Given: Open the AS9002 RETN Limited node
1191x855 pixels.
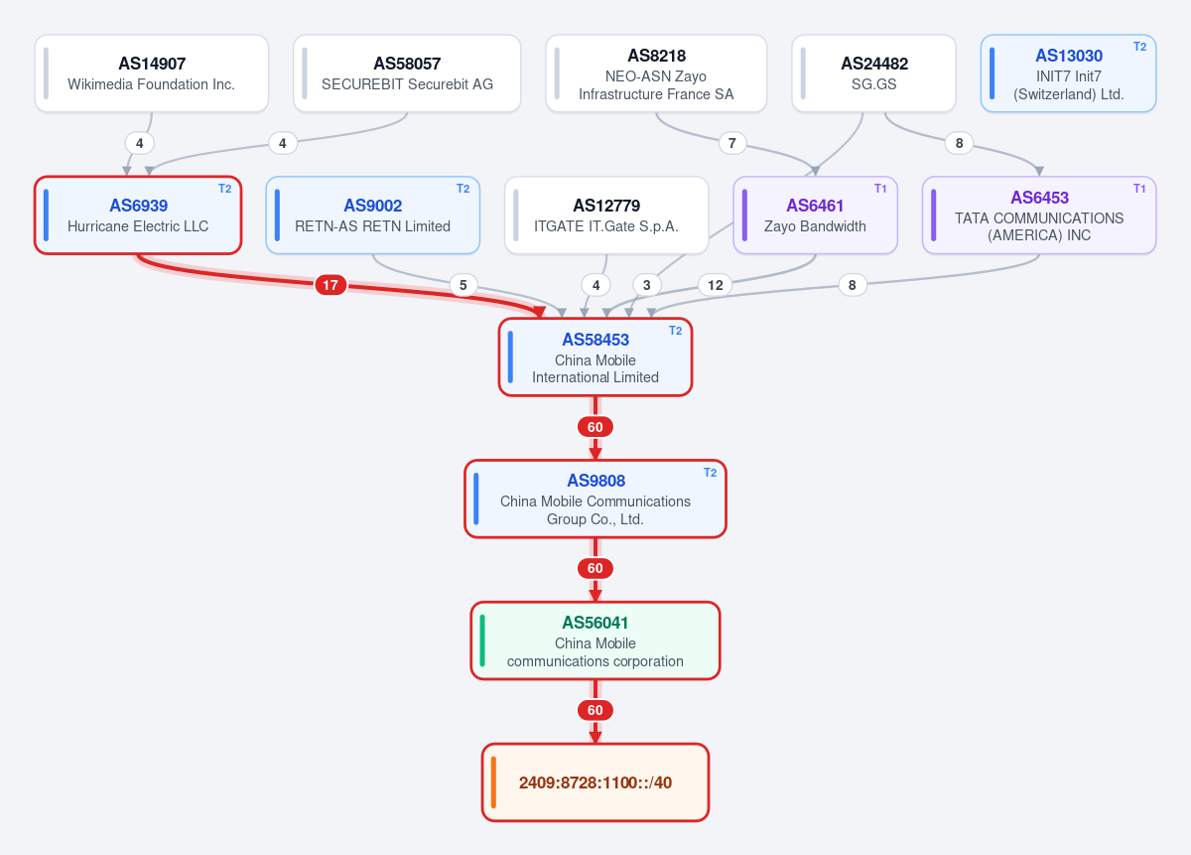Looking at the screenshot, I should coord(373,215).
